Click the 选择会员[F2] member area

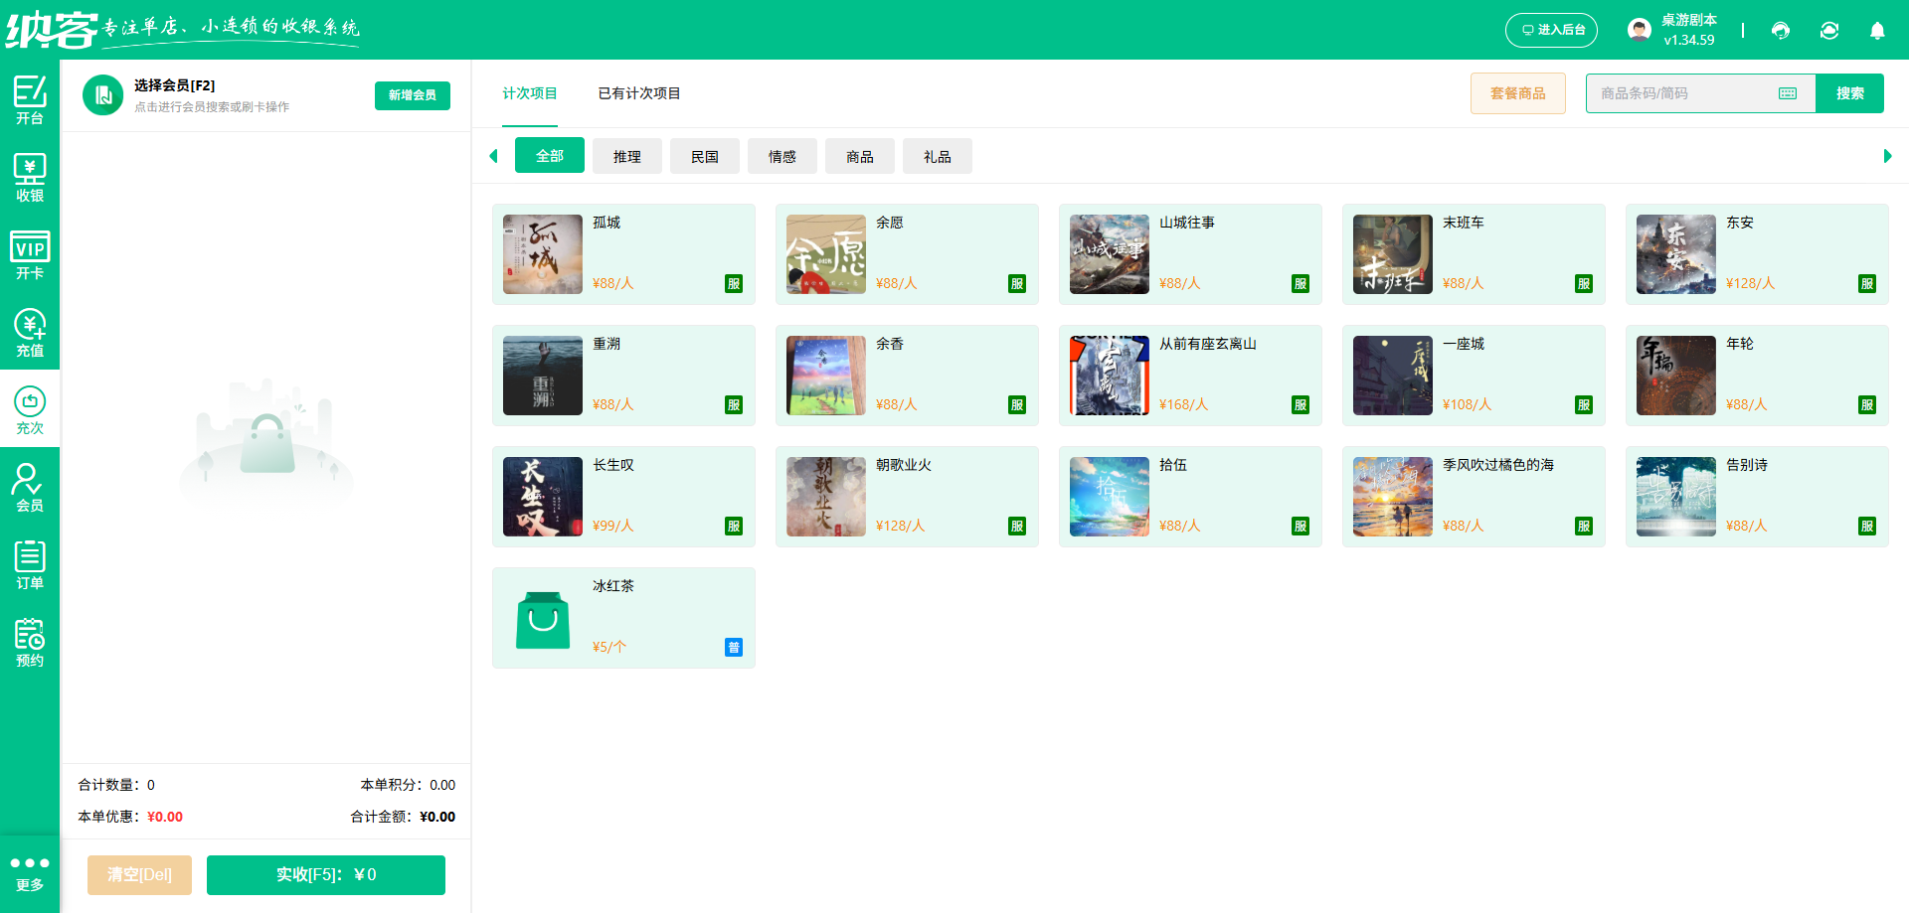[211, 95]
